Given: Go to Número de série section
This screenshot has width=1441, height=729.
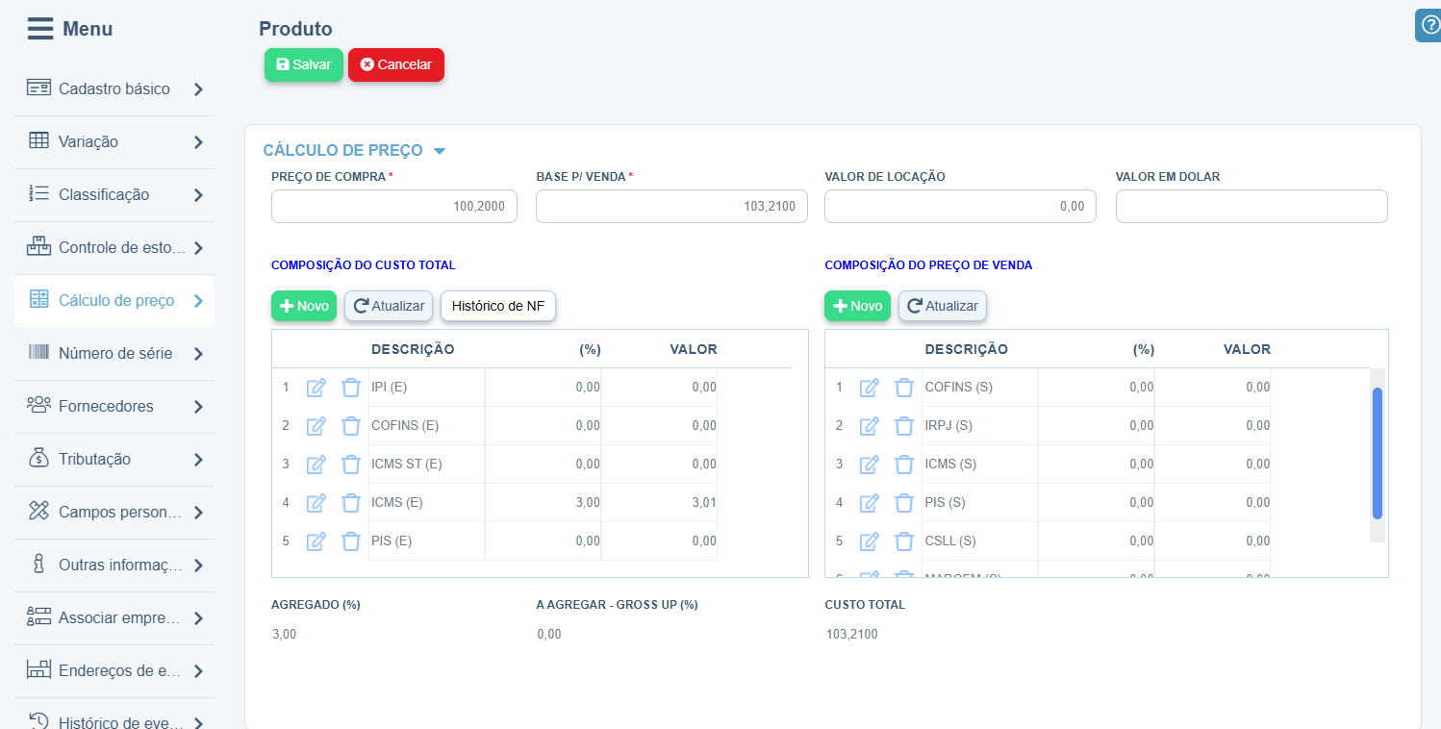Looking at the screenshot, I should coord(114,353).
